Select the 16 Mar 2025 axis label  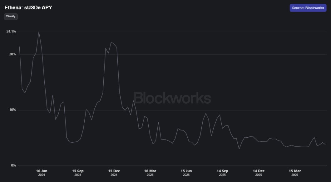tap(150, 173)
